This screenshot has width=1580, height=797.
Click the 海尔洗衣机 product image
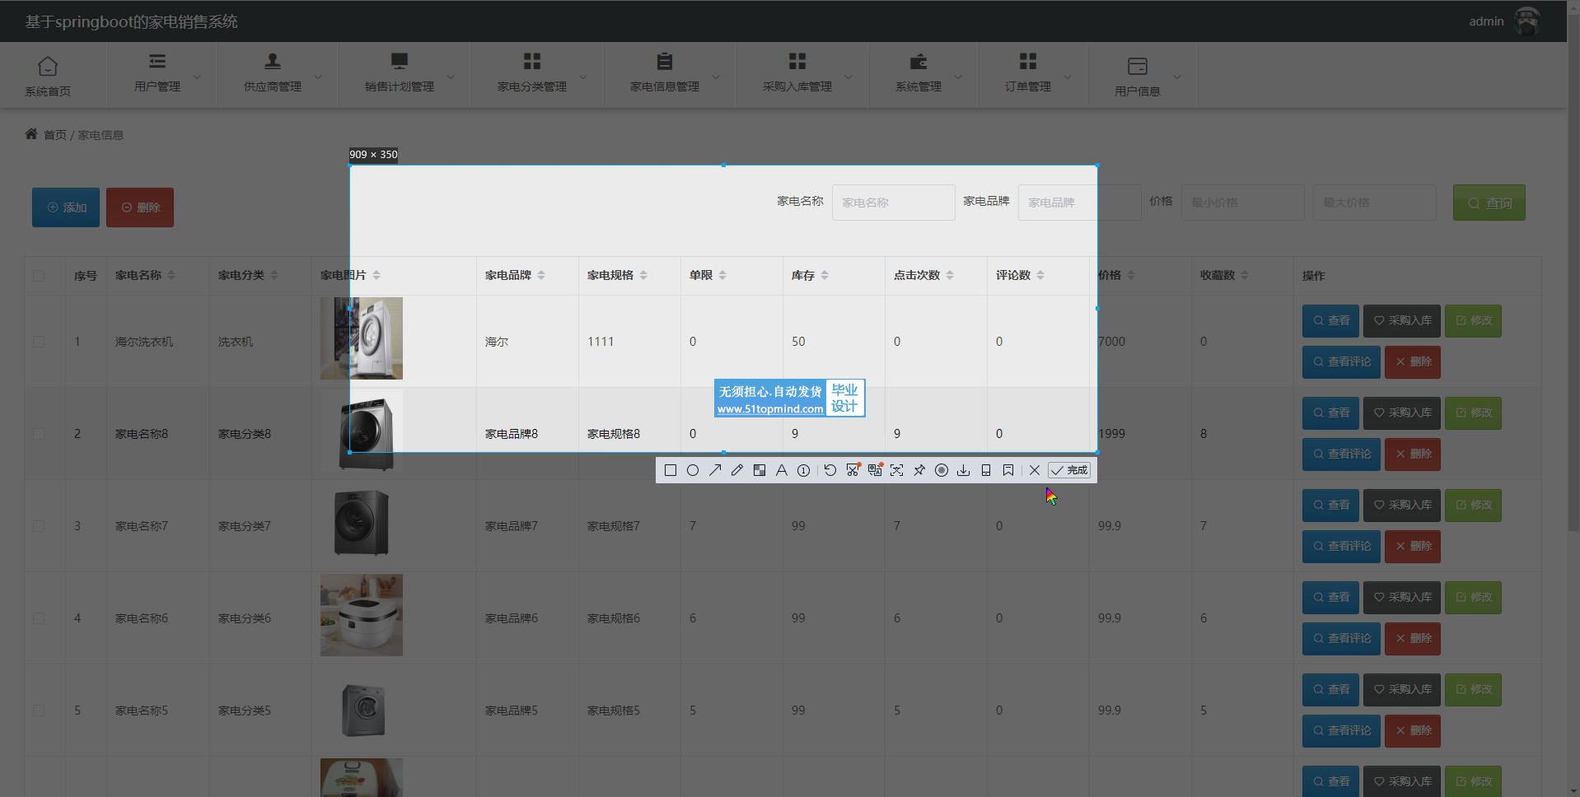pos(362,338)
